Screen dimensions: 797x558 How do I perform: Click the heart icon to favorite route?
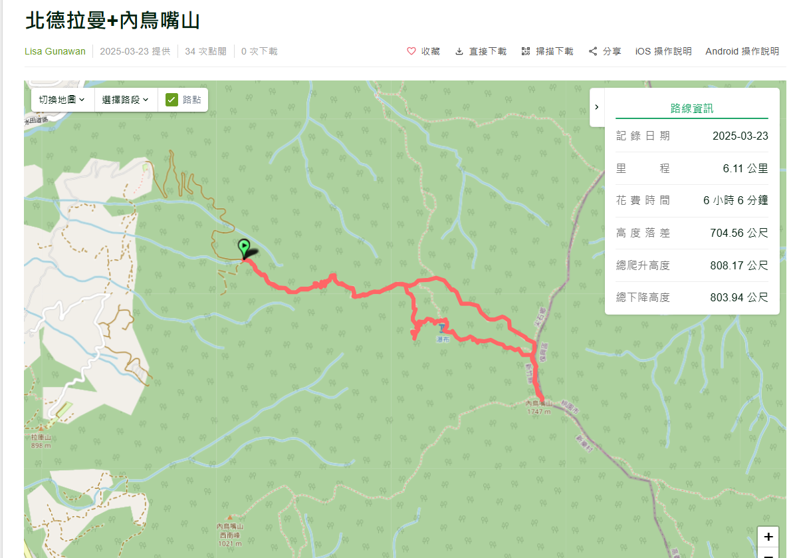point(411,51)
